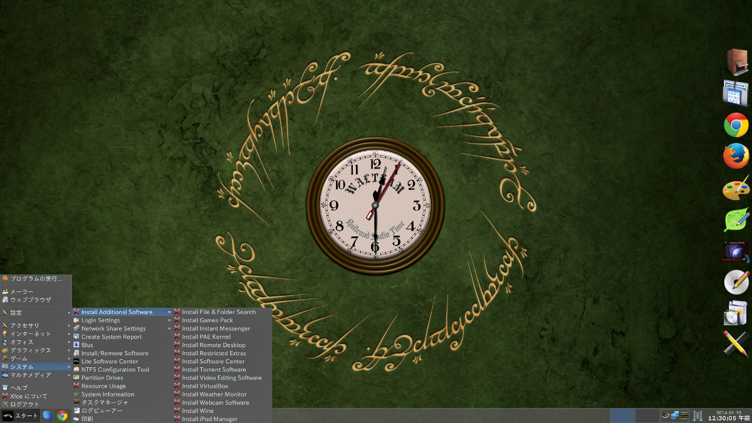Expand the 設定 submenu
Viewport: 752px width, 423px height.
coord(36,313)
